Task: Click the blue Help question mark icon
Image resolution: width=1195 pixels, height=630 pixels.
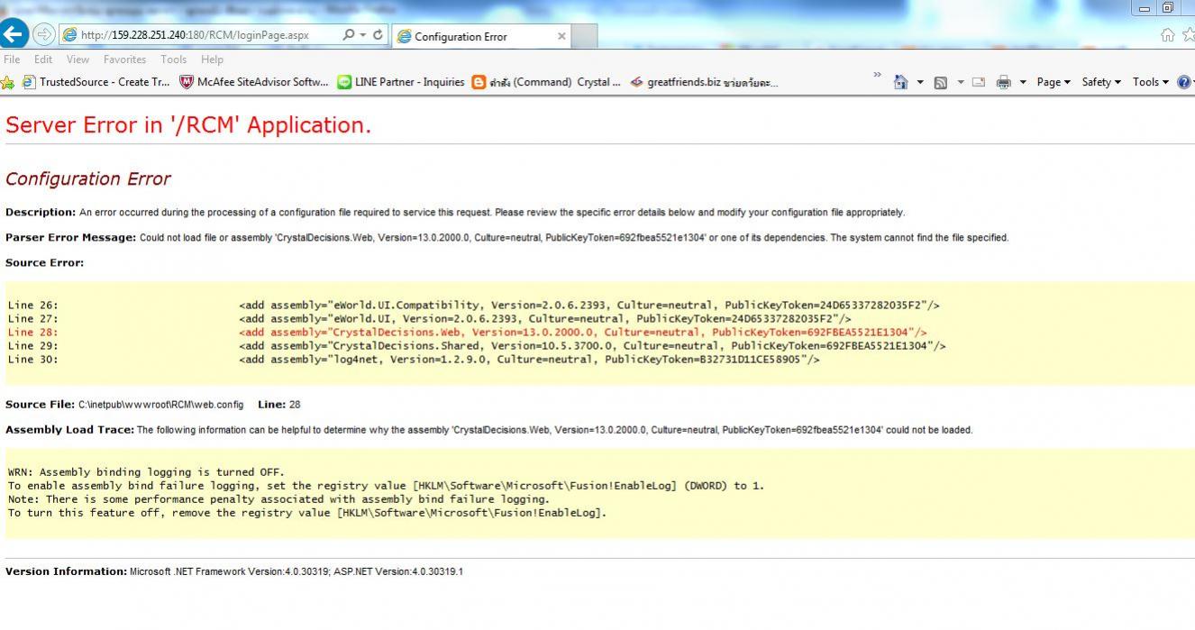Action: point(1184,82)
